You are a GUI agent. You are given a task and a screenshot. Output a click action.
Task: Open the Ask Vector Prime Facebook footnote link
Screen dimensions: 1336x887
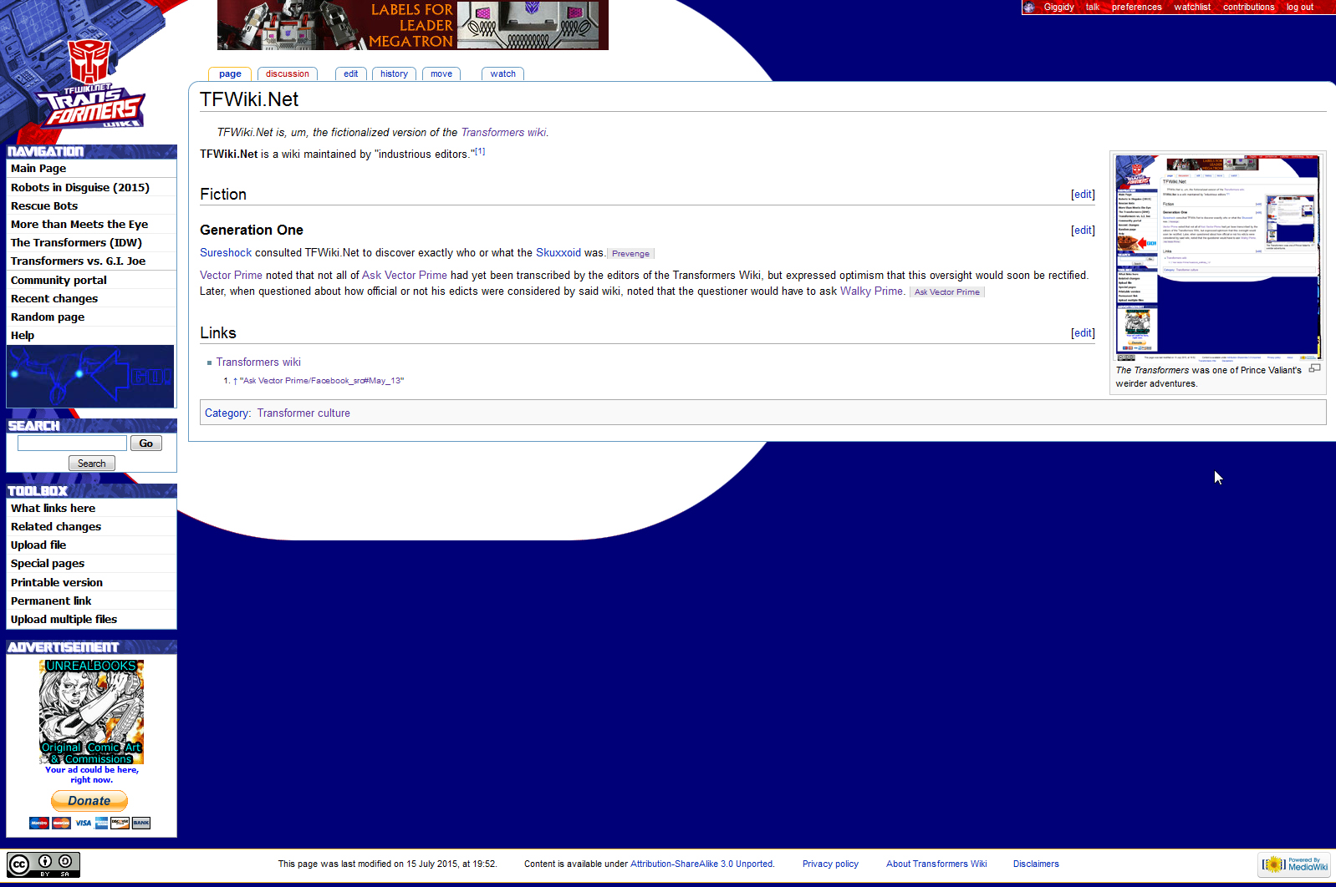click(x=322, y=381)
